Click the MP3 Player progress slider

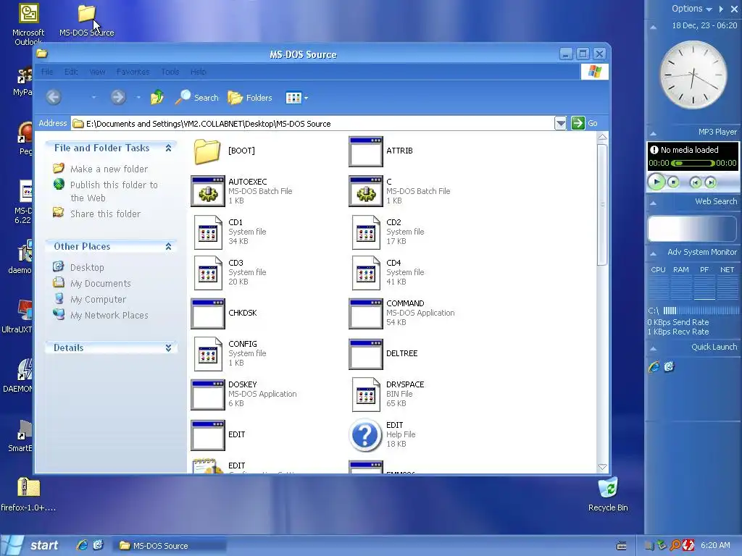click(693, 163)
